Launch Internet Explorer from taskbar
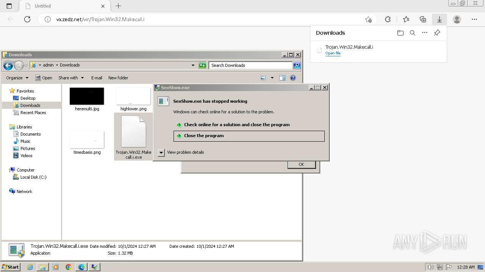This screenshot has height=272, width=485. [30, 267]
